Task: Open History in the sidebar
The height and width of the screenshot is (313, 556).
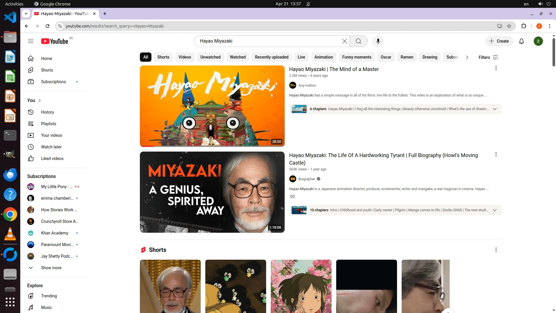Action: tap(47, 112)
